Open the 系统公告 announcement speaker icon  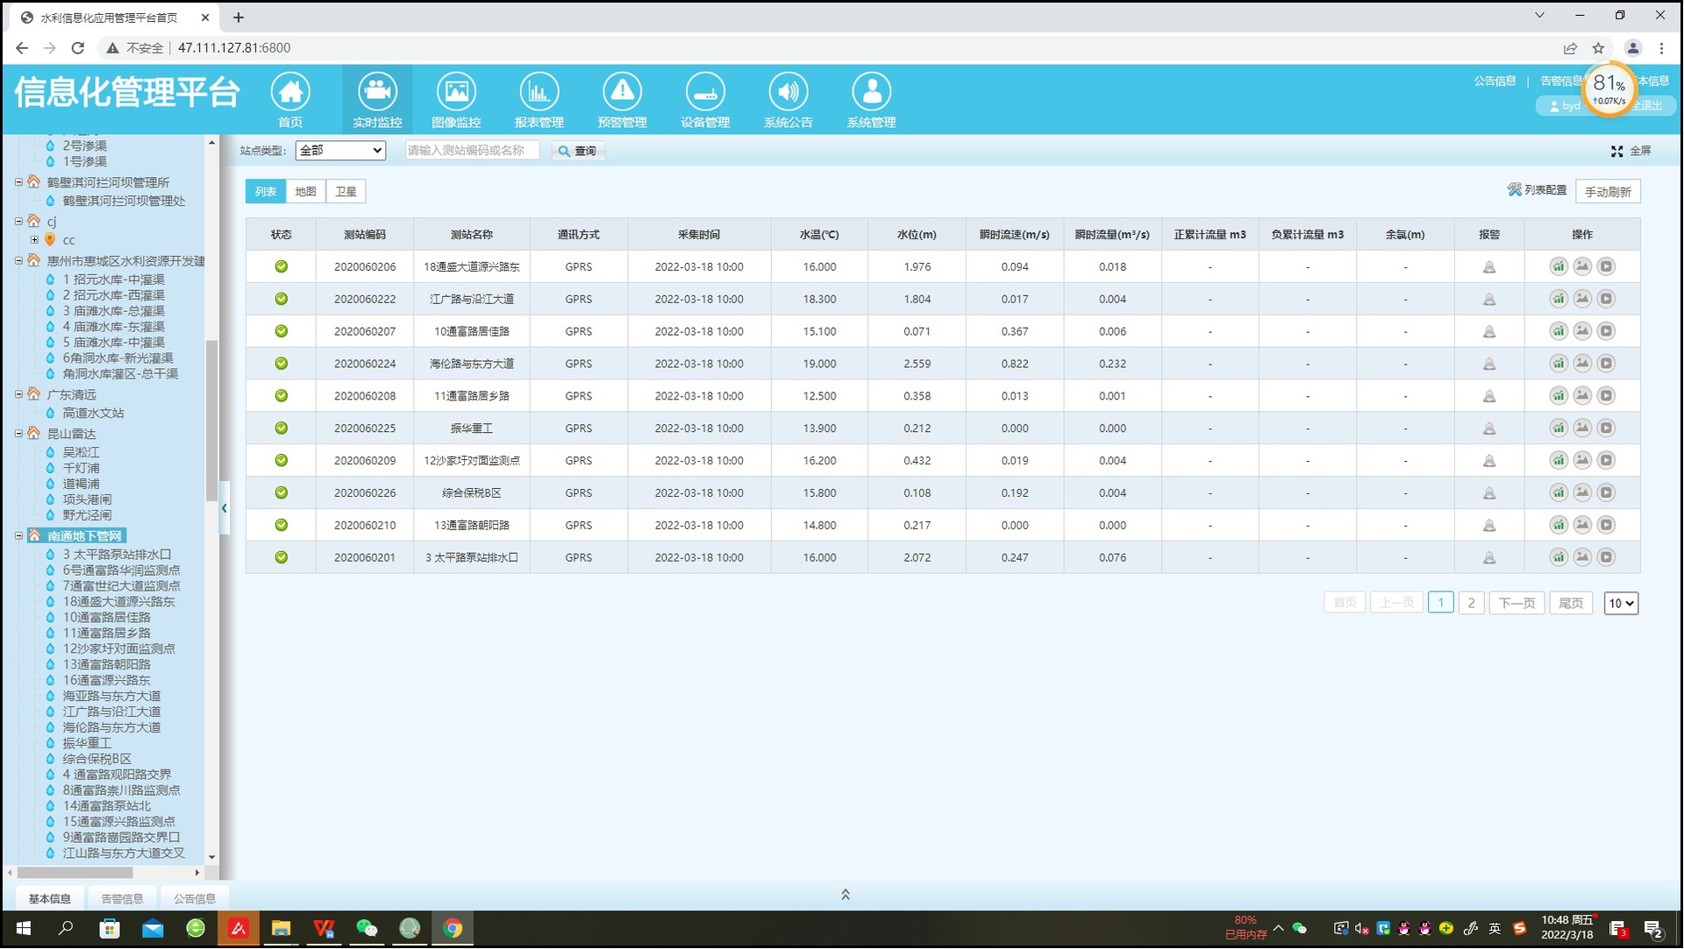tap(788, 92)
